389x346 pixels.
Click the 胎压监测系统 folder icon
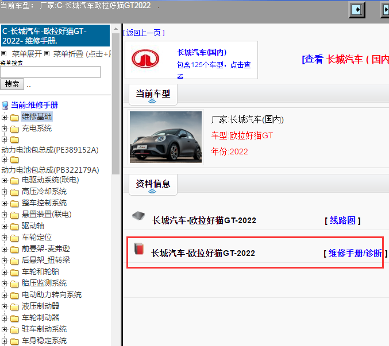click(x=14, y=283)
